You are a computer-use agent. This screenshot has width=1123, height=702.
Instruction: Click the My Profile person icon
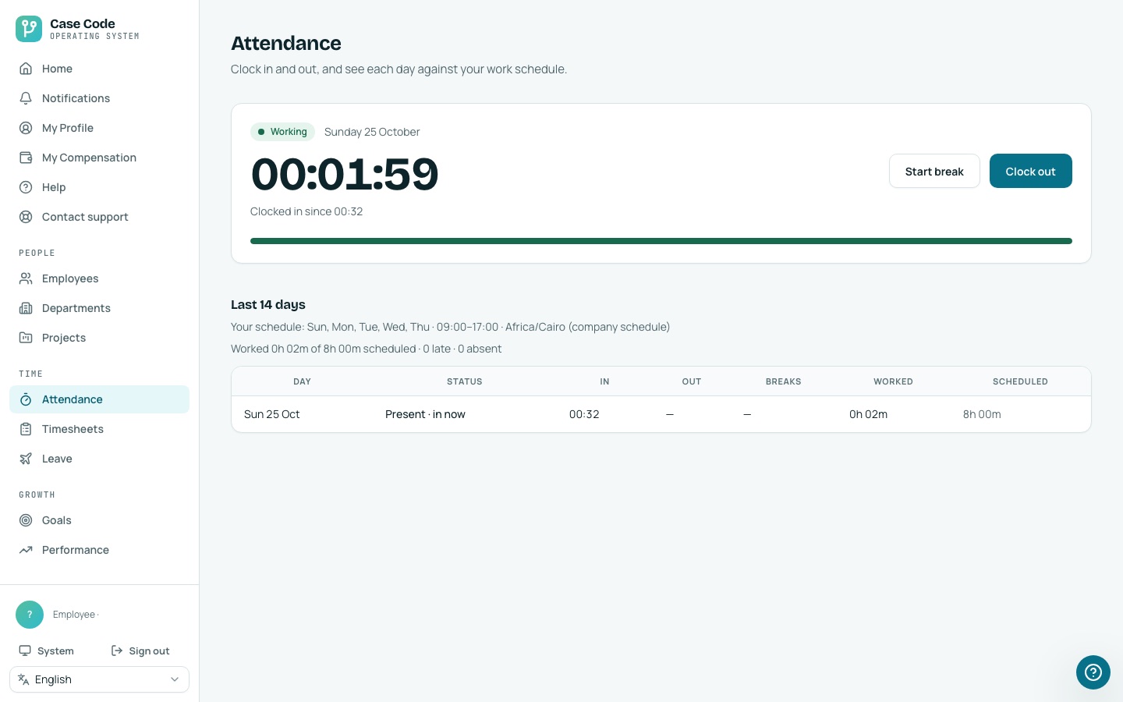click(x=26, y=128)
